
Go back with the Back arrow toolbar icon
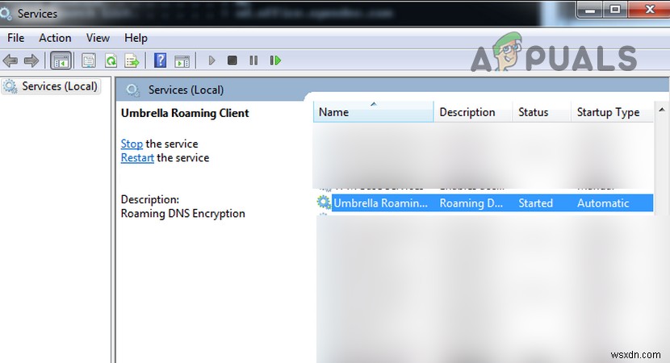10,60
